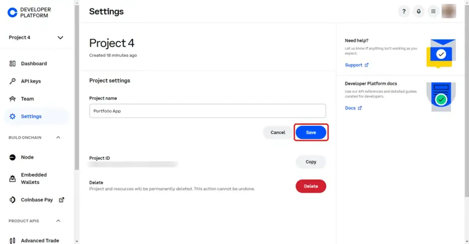Click the notifications bell icon
This screenshot has width=469, height=244.
[419, 11]
